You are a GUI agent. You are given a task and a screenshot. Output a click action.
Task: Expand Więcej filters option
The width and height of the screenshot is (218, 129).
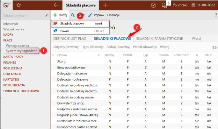click(x=164, y=47)
